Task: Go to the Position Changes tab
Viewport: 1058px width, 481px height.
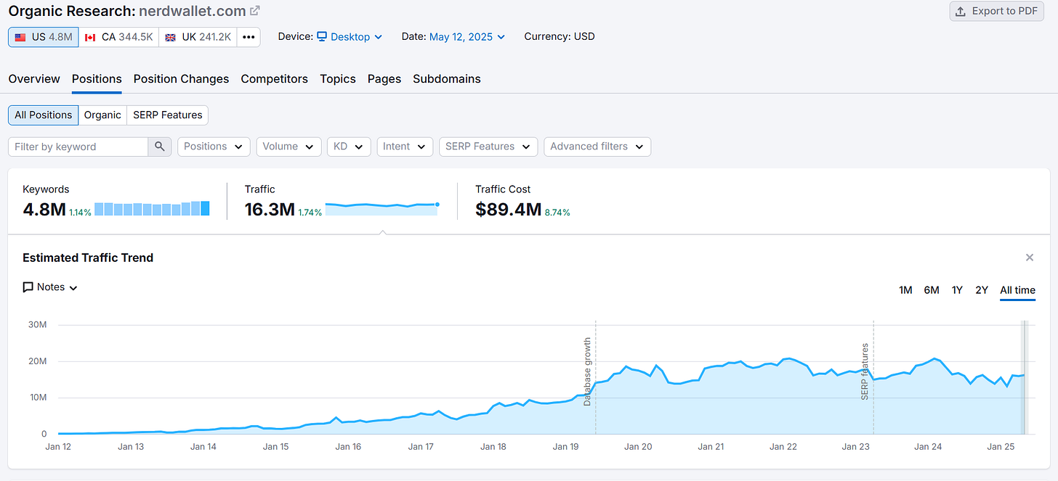Action: [x=181, y=79]
